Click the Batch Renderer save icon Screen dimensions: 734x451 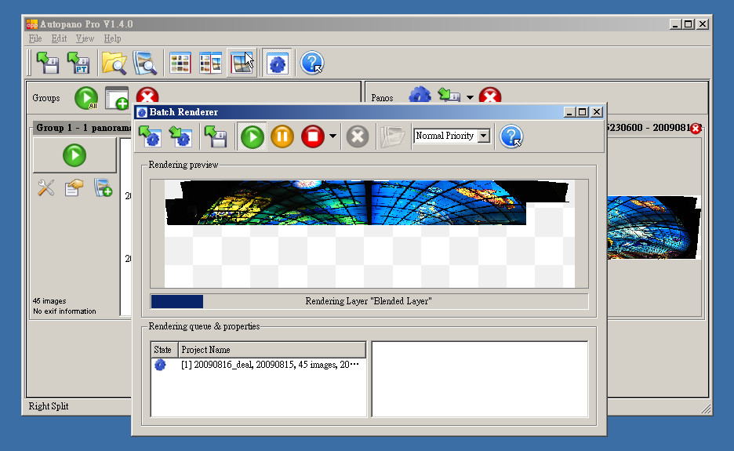tap(216, 136)
